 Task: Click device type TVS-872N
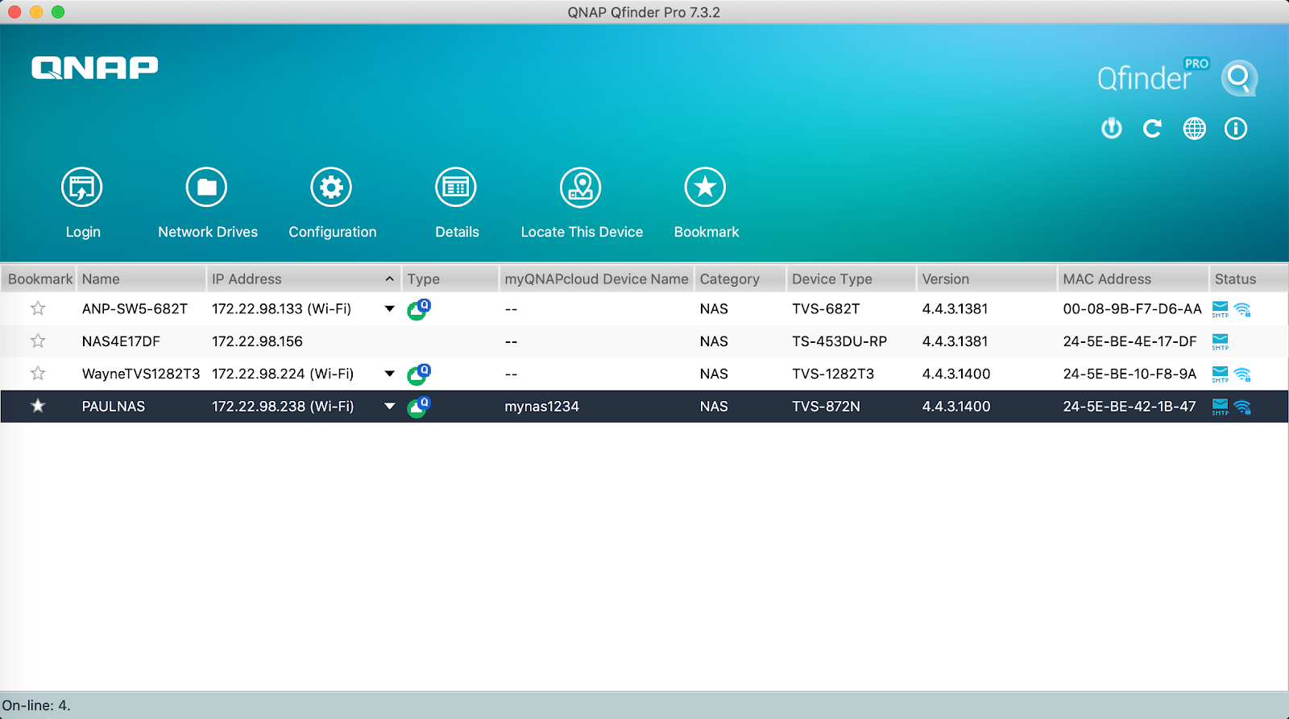pos(826,407)
